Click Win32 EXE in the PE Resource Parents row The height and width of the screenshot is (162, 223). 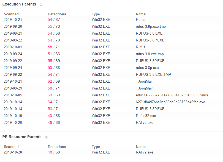[x=101, y=152]
